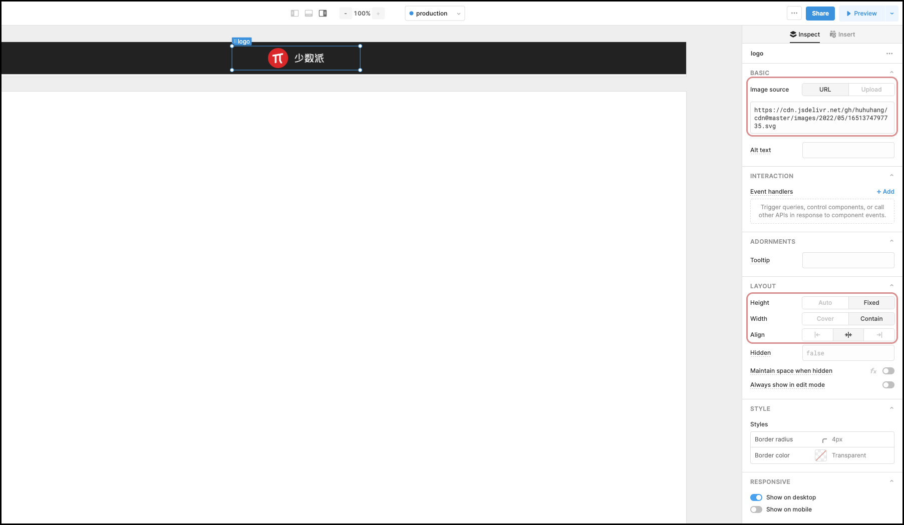The width and height of the screenshot is (904, 525).
Task: Align image to the right
Action: pos(879,335)
